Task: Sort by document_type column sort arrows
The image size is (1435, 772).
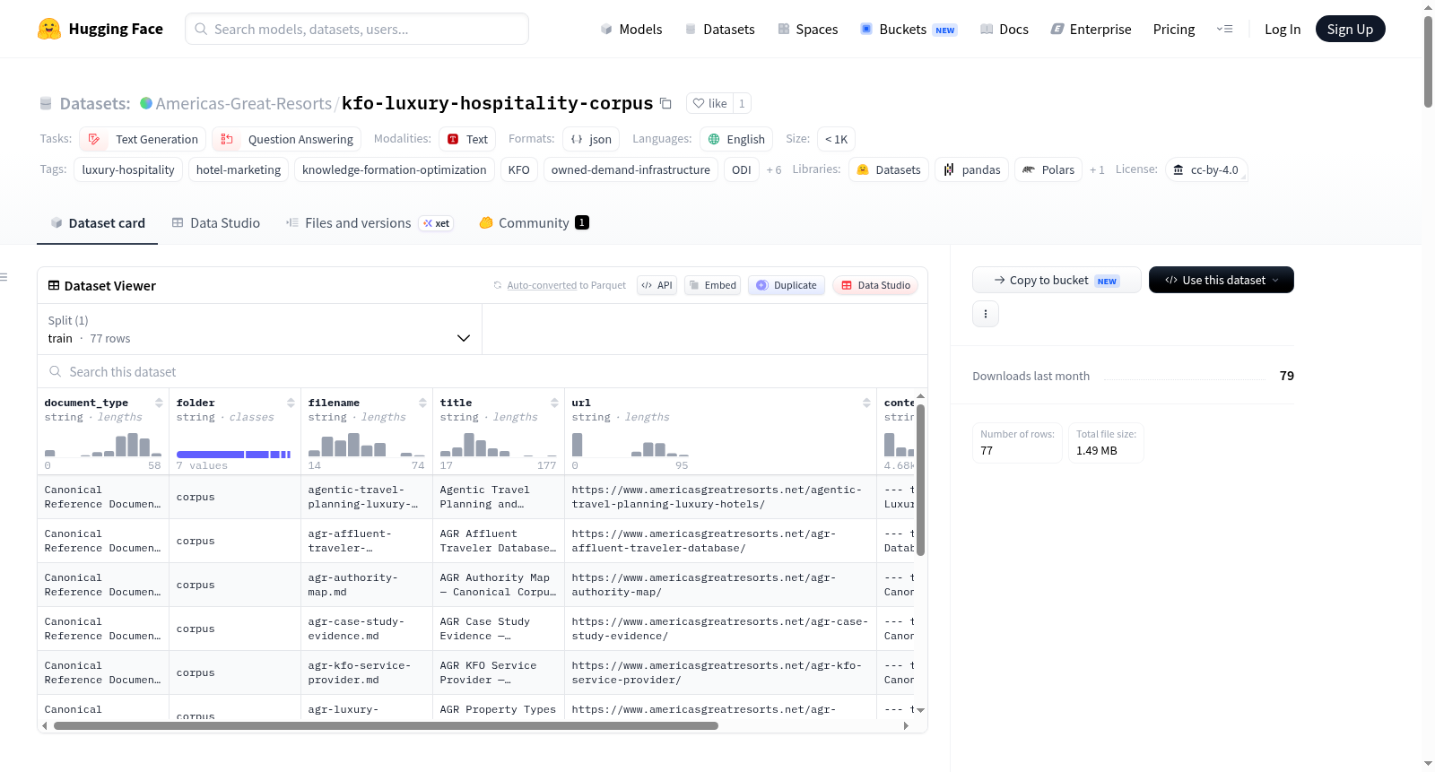Action: point(159,403)
